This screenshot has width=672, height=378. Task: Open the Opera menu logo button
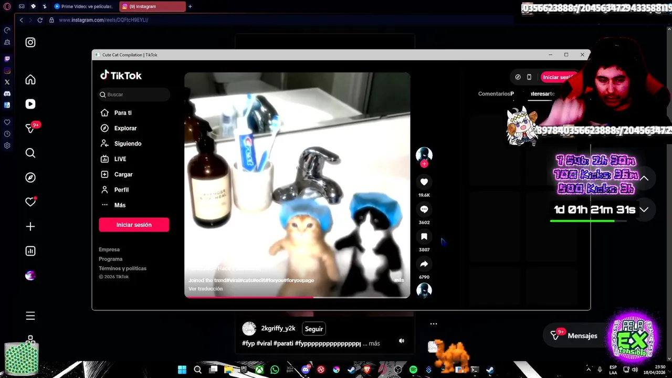tap(7, 7)
